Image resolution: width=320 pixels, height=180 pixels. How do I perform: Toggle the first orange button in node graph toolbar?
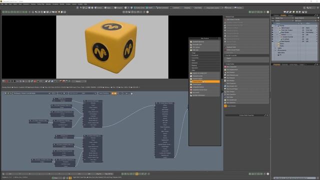112,93
